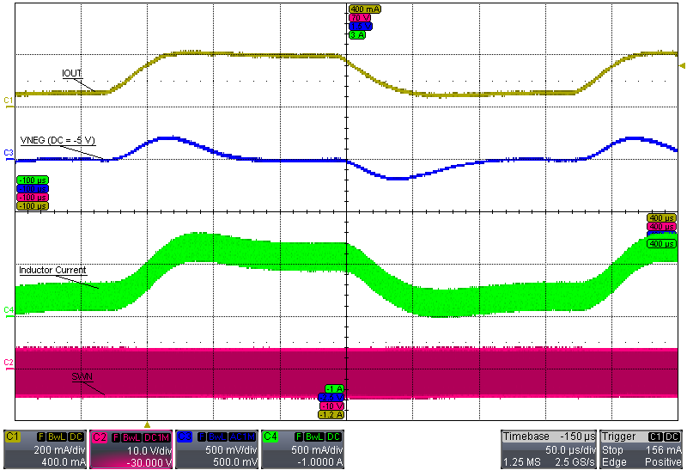Image resolution: width=687 pixels, height=470 pixels.
Task: Click the trigger time marker below grid
Action: pyautogui.click(x=147, y=424)
